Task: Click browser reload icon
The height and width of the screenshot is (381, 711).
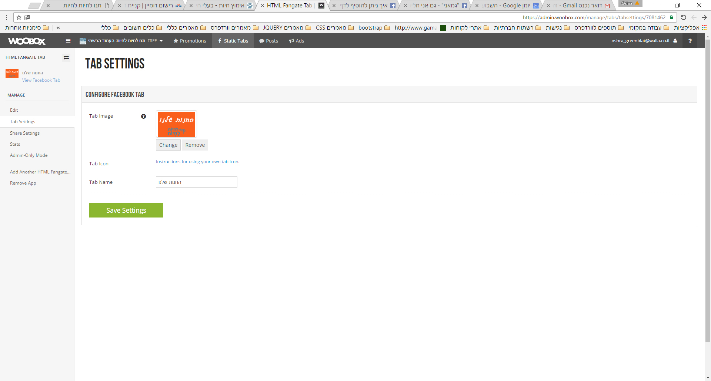Action: tap(684, 17)
